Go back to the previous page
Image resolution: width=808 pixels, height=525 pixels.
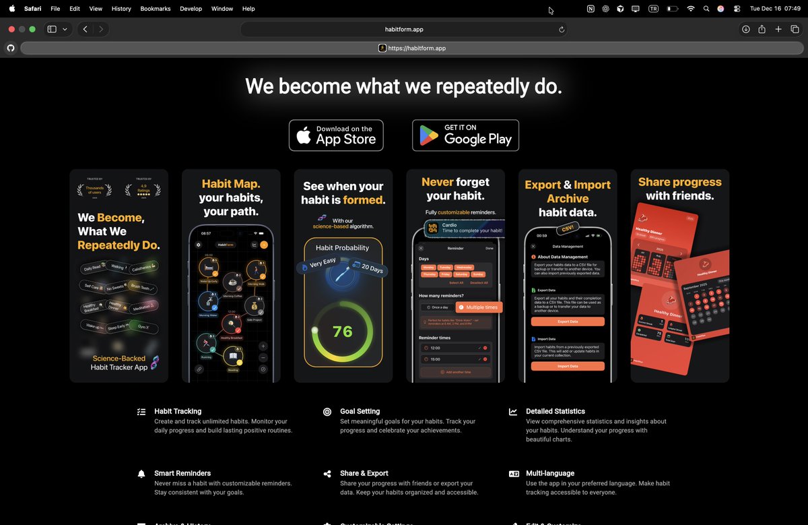[86, 29]
